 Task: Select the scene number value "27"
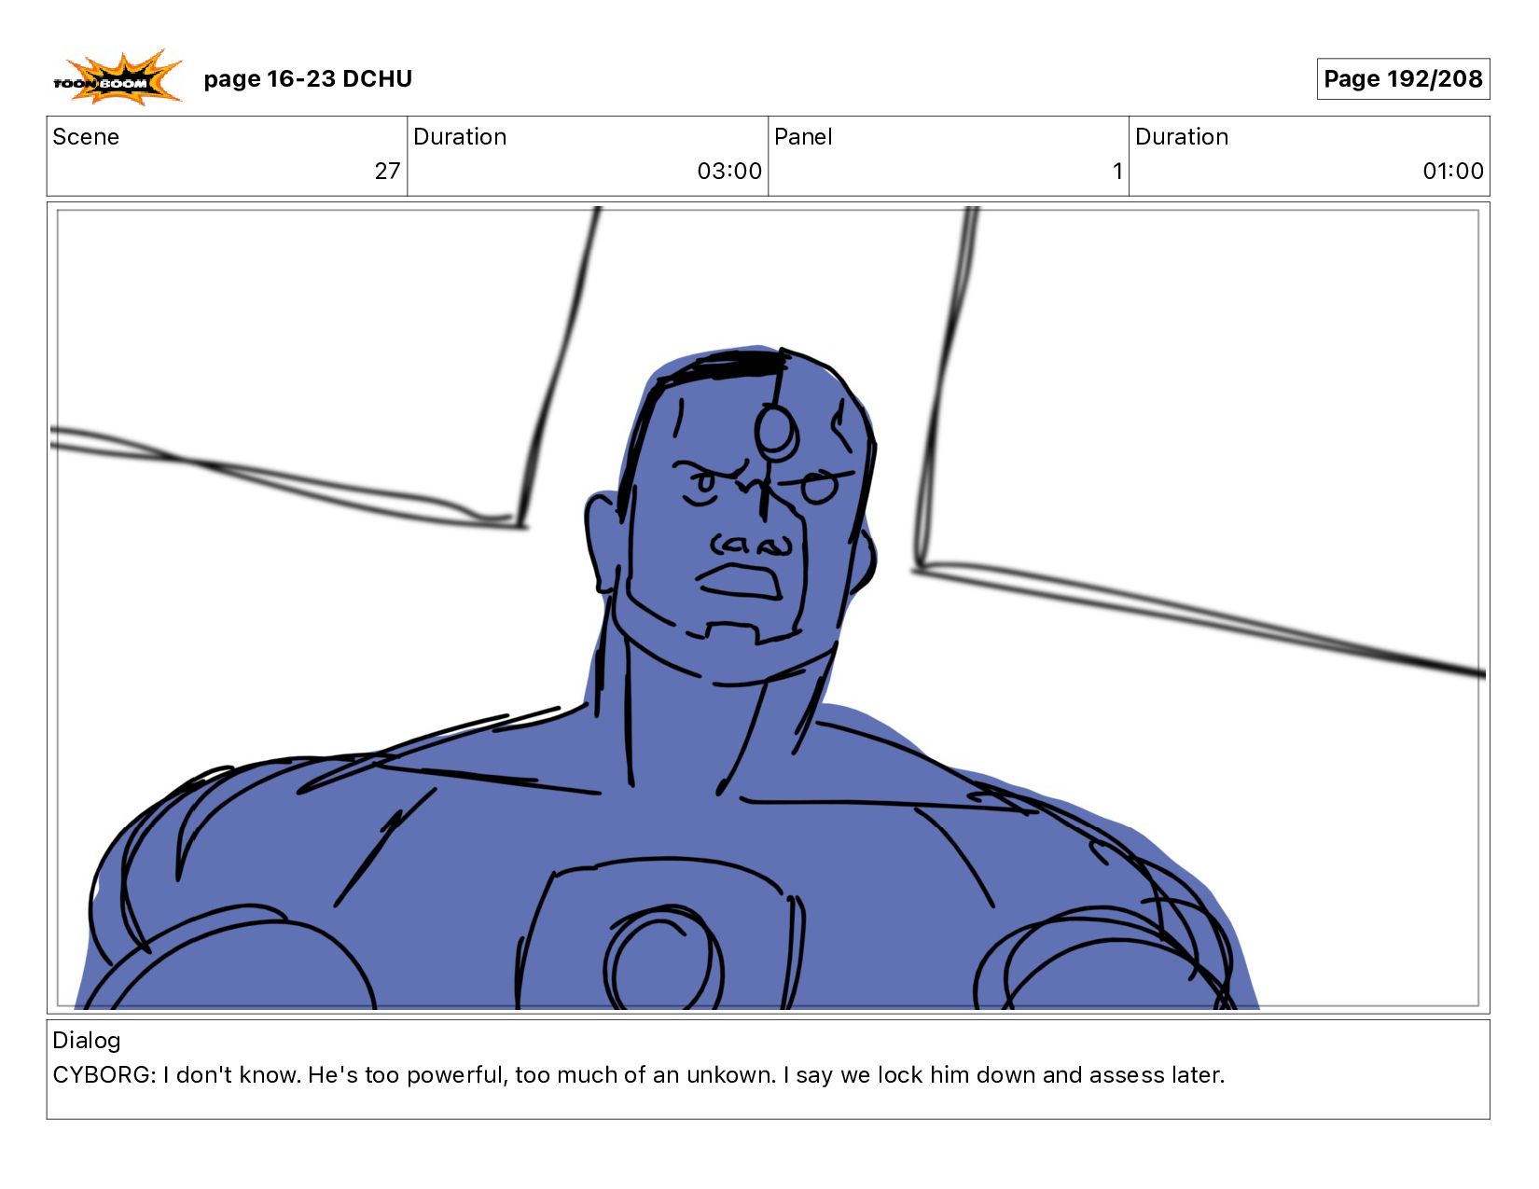click(x=387, y=172)
